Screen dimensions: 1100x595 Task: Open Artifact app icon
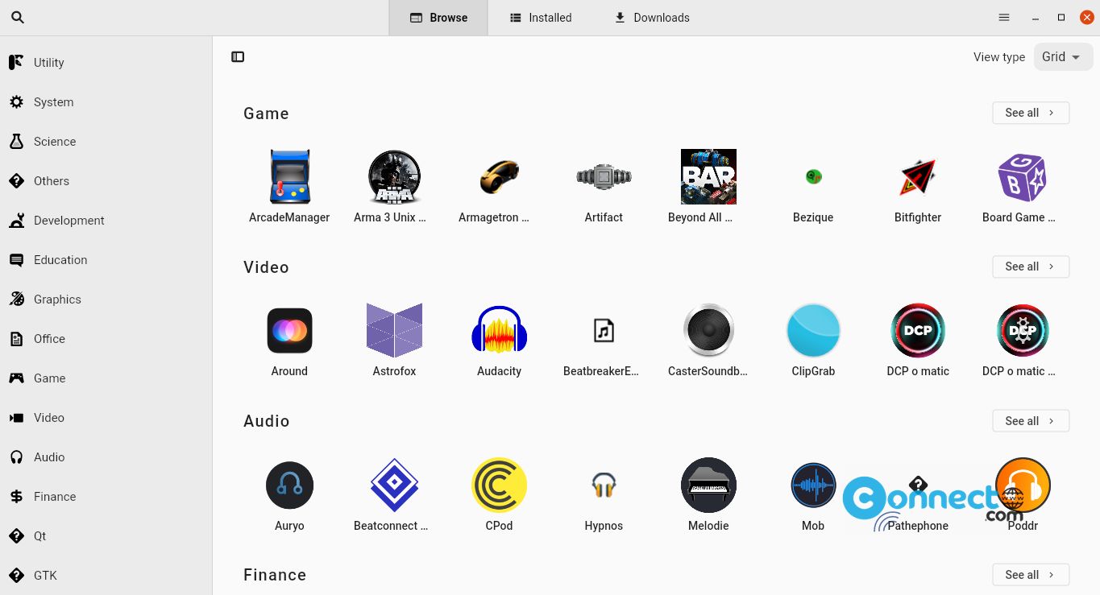click(x=604, y=176)
